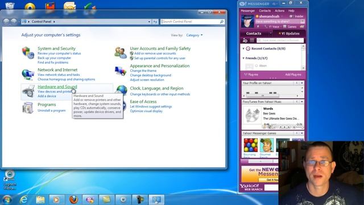The height and width of the screenshot is (205, 364).
Task: Click the Ease of Access heading link
Action: [143, 101]
